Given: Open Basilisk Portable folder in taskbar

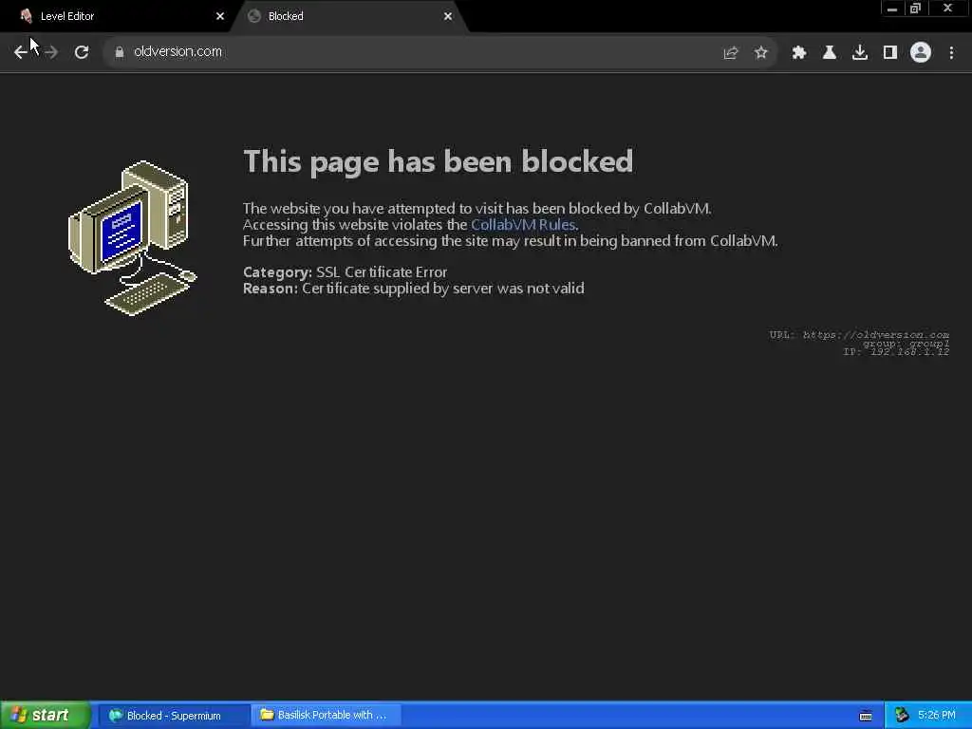Looking at the screenshot, I should (x=327, y=716).
